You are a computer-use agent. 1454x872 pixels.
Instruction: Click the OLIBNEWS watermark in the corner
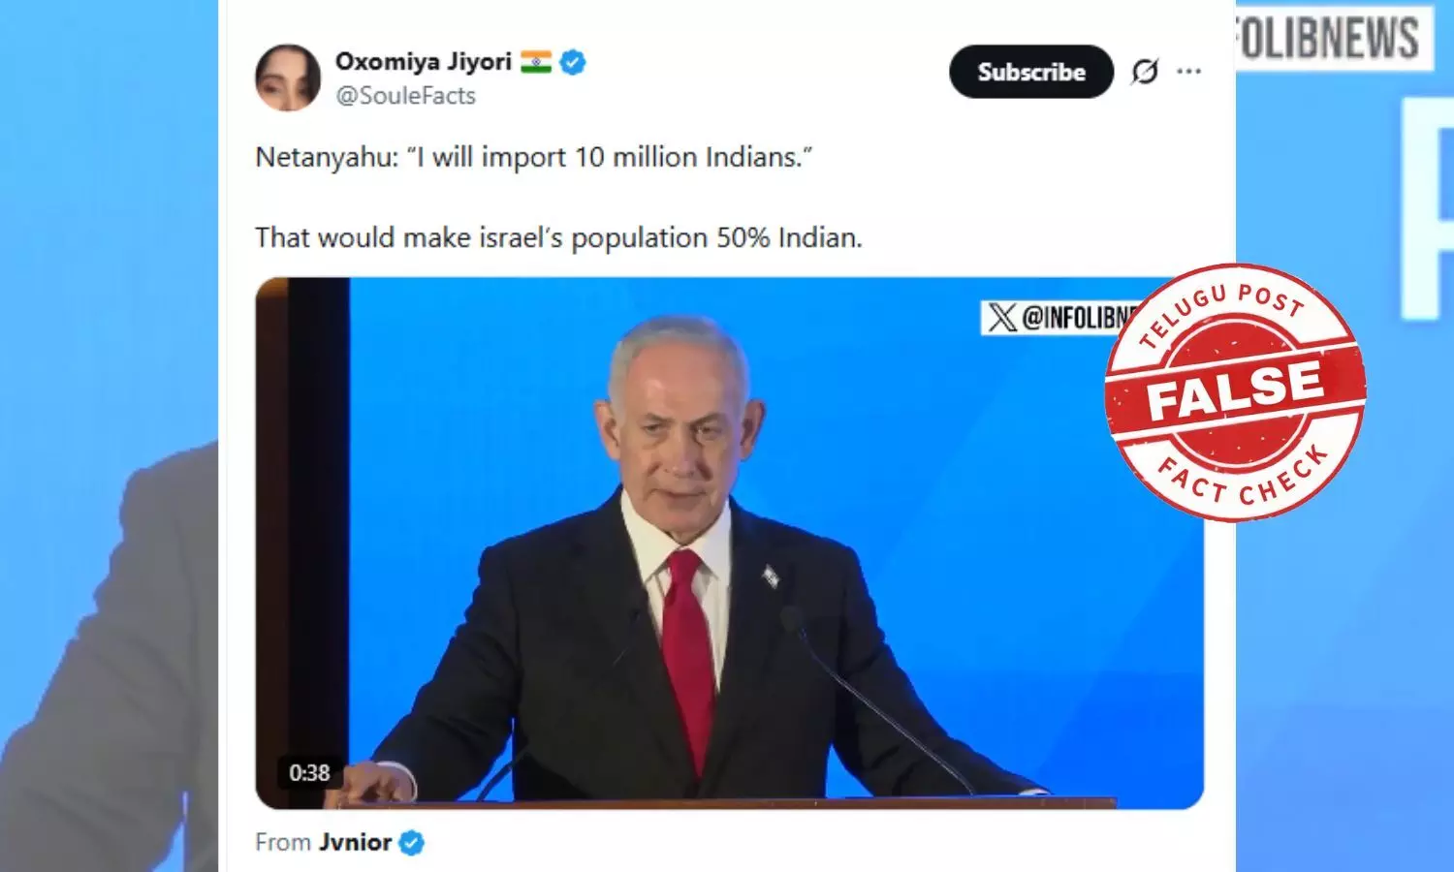(1329, 39)
